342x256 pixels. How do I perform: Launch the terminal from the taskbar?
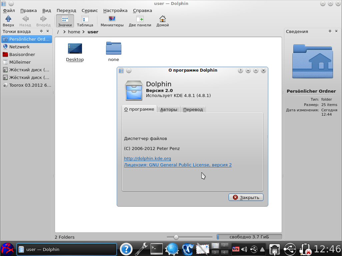point(157,249)
